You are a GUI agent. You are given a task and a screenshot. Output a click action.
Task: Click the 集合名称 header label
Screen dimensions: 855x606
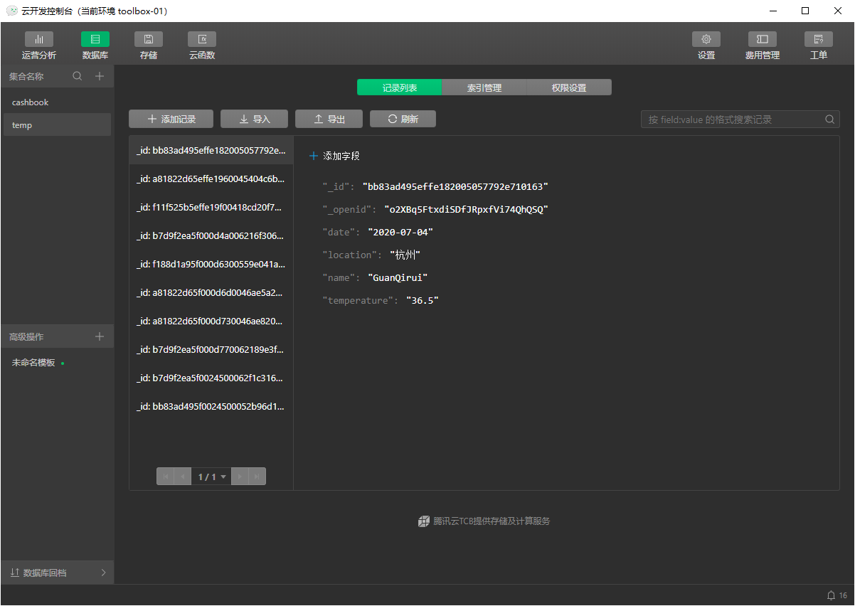[26, 76]
